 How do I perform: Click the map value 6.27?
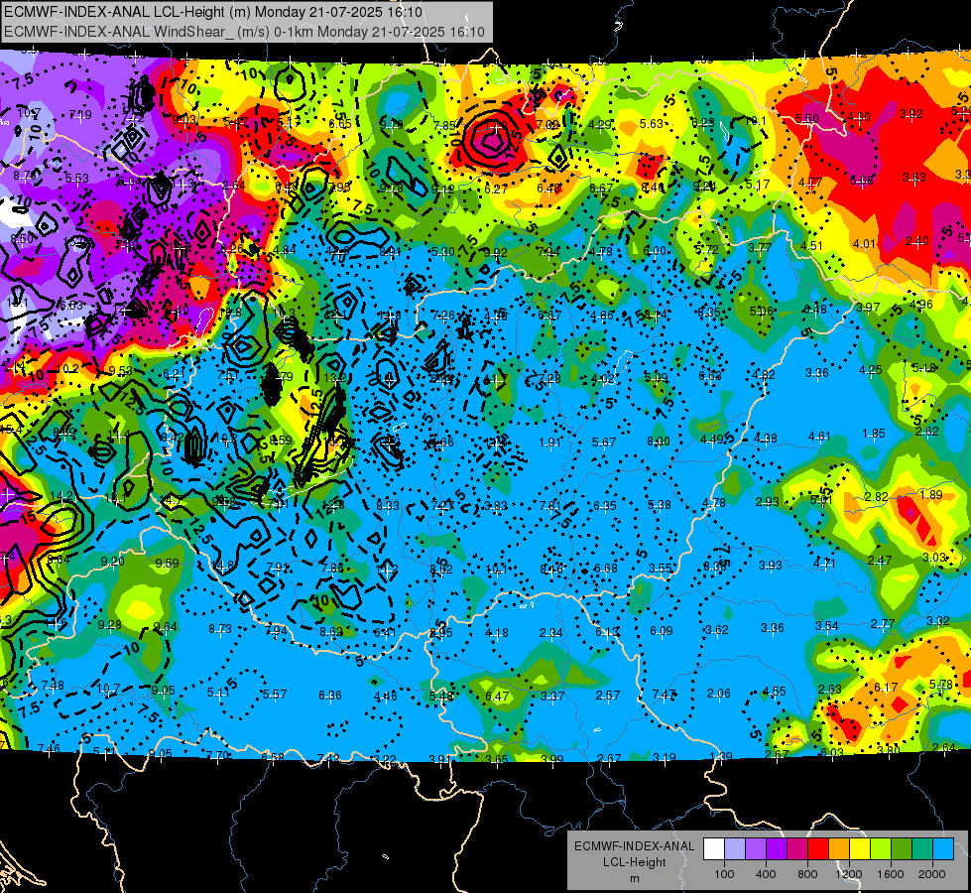click(x=497, y=189)
